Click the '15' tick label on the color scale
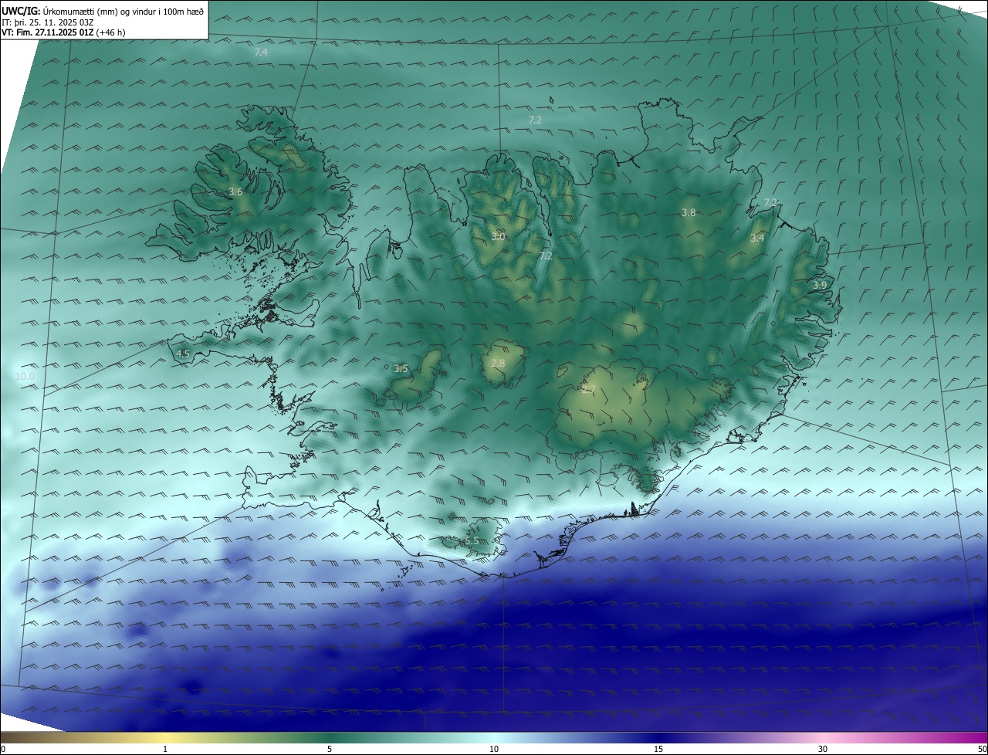 click(x=658, y=749)
